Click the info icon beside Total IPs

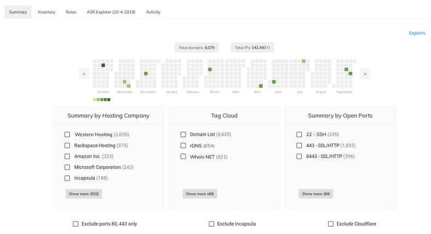[269, 48]
